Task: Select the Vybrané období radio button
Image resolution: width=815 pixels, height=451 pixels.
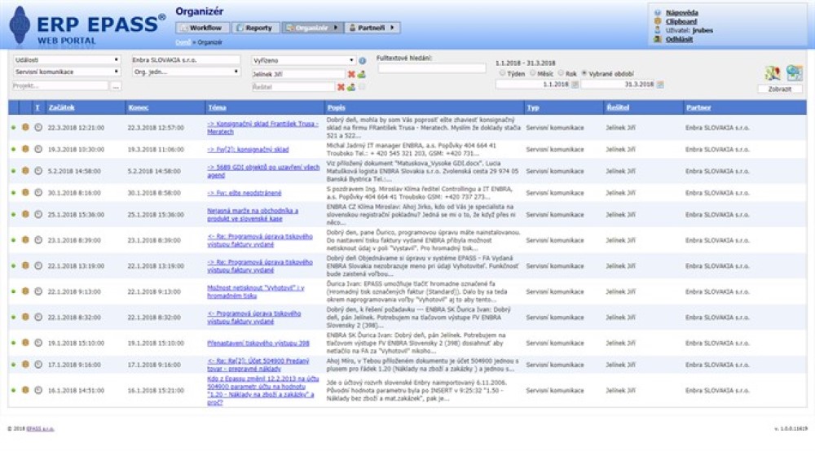Action: click(584, 74)
